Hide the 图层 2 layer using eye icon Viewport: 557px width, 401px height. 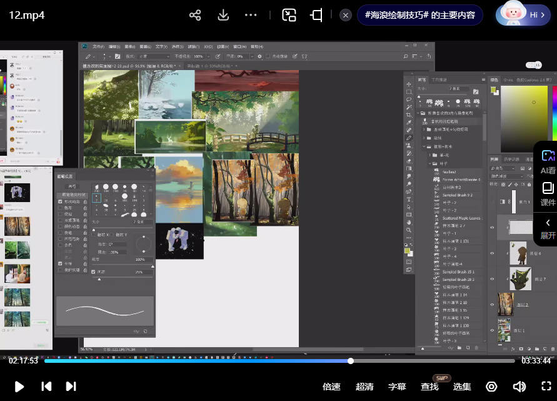coord(492,305)
